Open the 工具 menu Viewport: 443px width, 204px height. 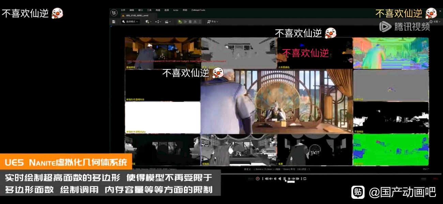[149, 10]
